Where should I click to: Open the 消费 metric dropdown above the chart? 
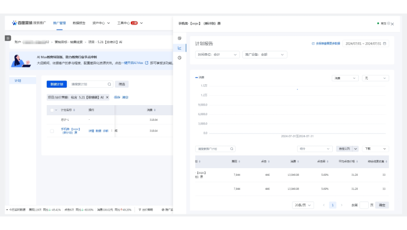345,78
